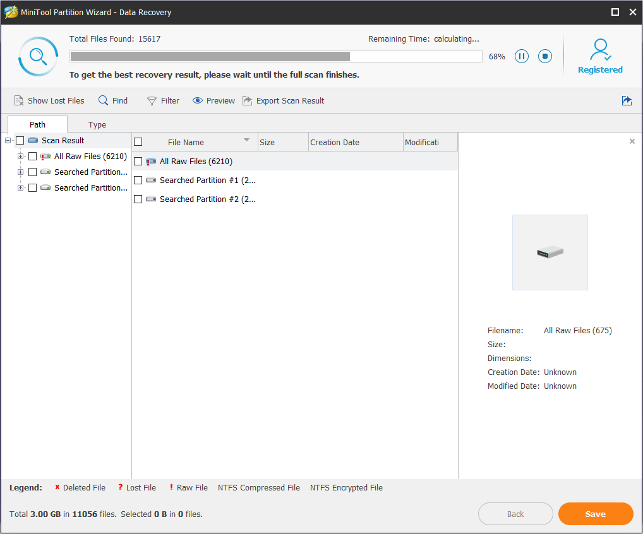Click the scan progress bar
The height and width of the screenshot is (534, 643).
coord(276,57)
